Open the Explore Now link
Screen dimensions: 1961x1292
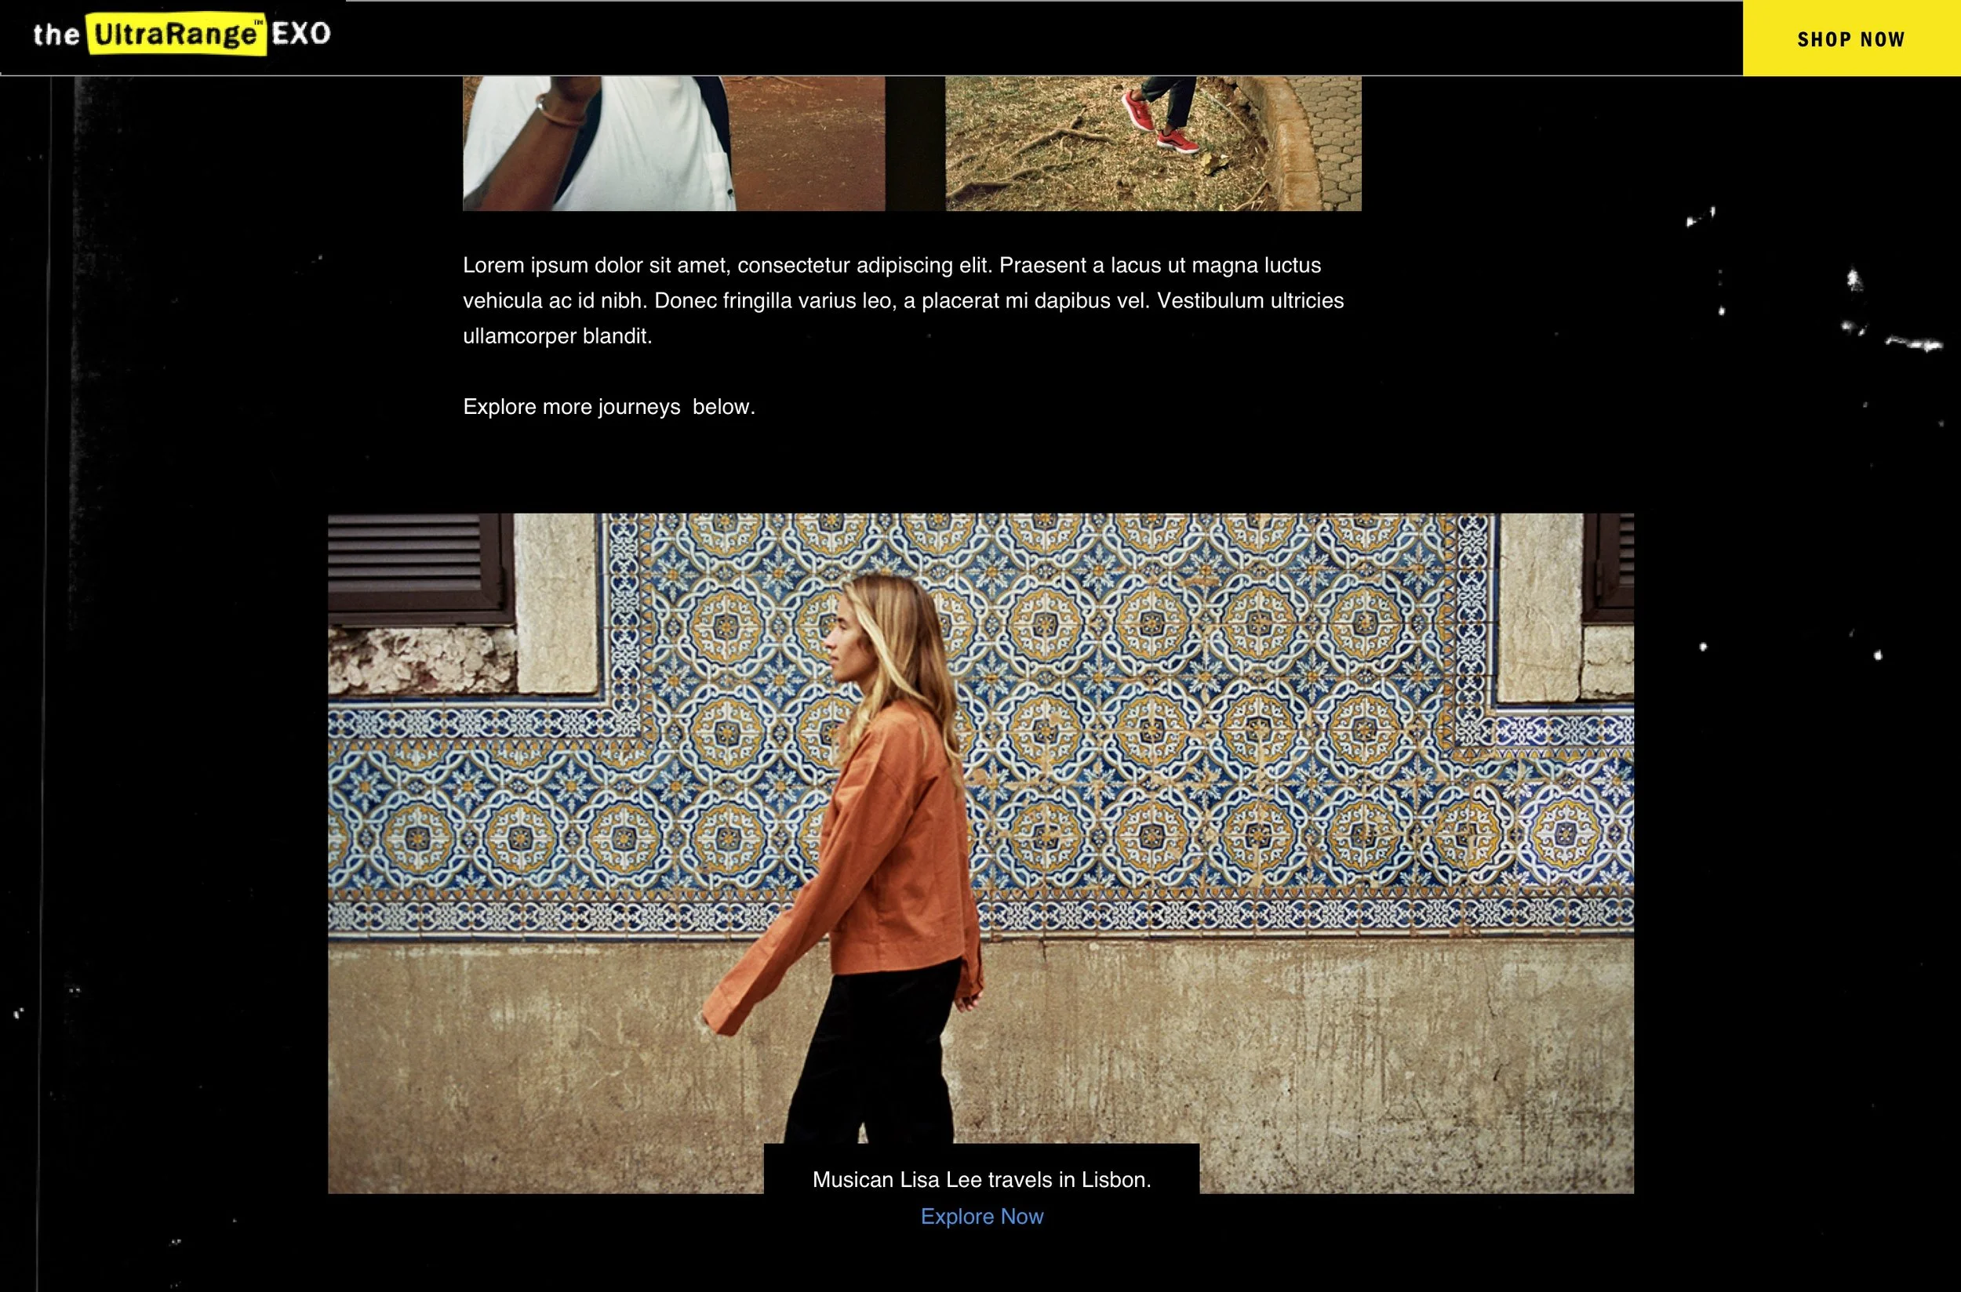[981, 1216]
